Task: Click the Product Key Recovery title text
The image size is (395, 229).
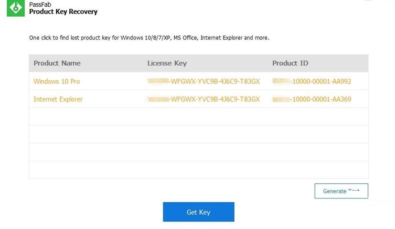Action: tap(63, 11)
